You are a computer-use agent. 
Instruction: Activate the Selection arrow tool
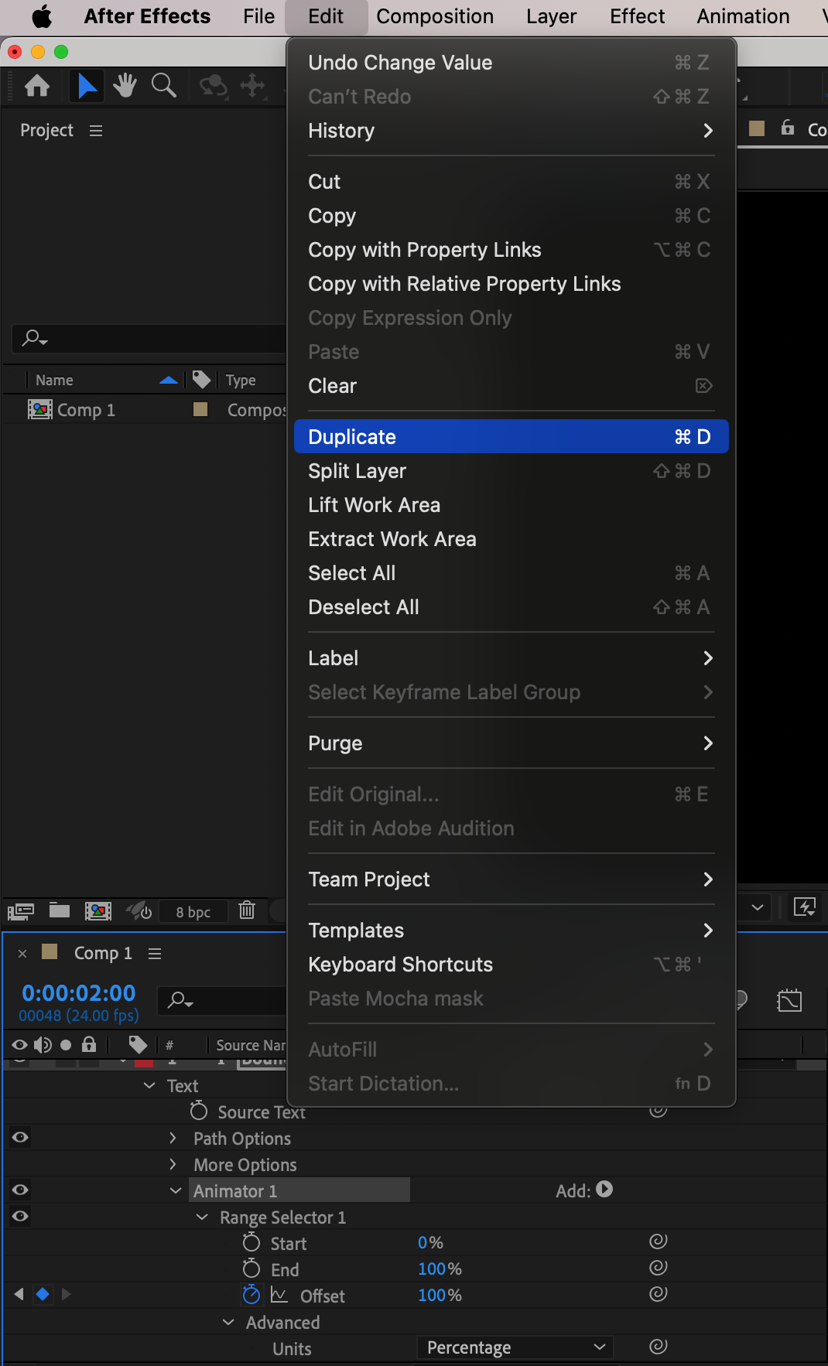[x=87, y=85]
